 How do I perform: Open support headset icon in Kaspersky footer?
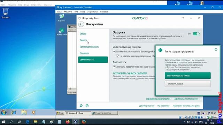coord(87,106)
